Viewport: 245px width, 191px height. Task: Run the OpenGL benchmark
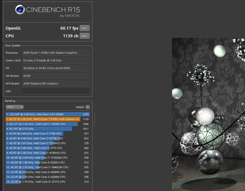85,28
